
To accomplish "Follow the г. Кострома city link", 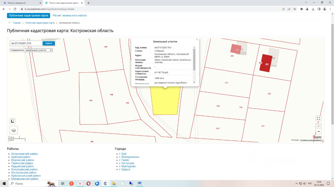I will [x=127, y=163].
